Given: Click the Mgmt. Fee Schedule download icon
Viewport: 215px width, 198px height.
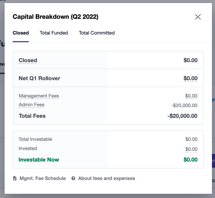Looking at the screenshot, I should pyautogui.click(x=15, y=178).
